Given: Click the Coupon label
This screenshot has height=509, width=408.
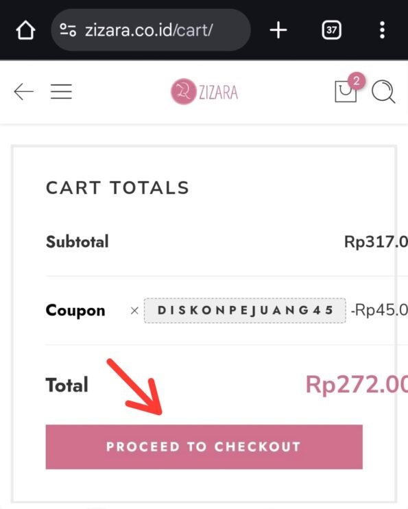Looking at the screenshot, I should pyautogui.click(x=75, y=311).
